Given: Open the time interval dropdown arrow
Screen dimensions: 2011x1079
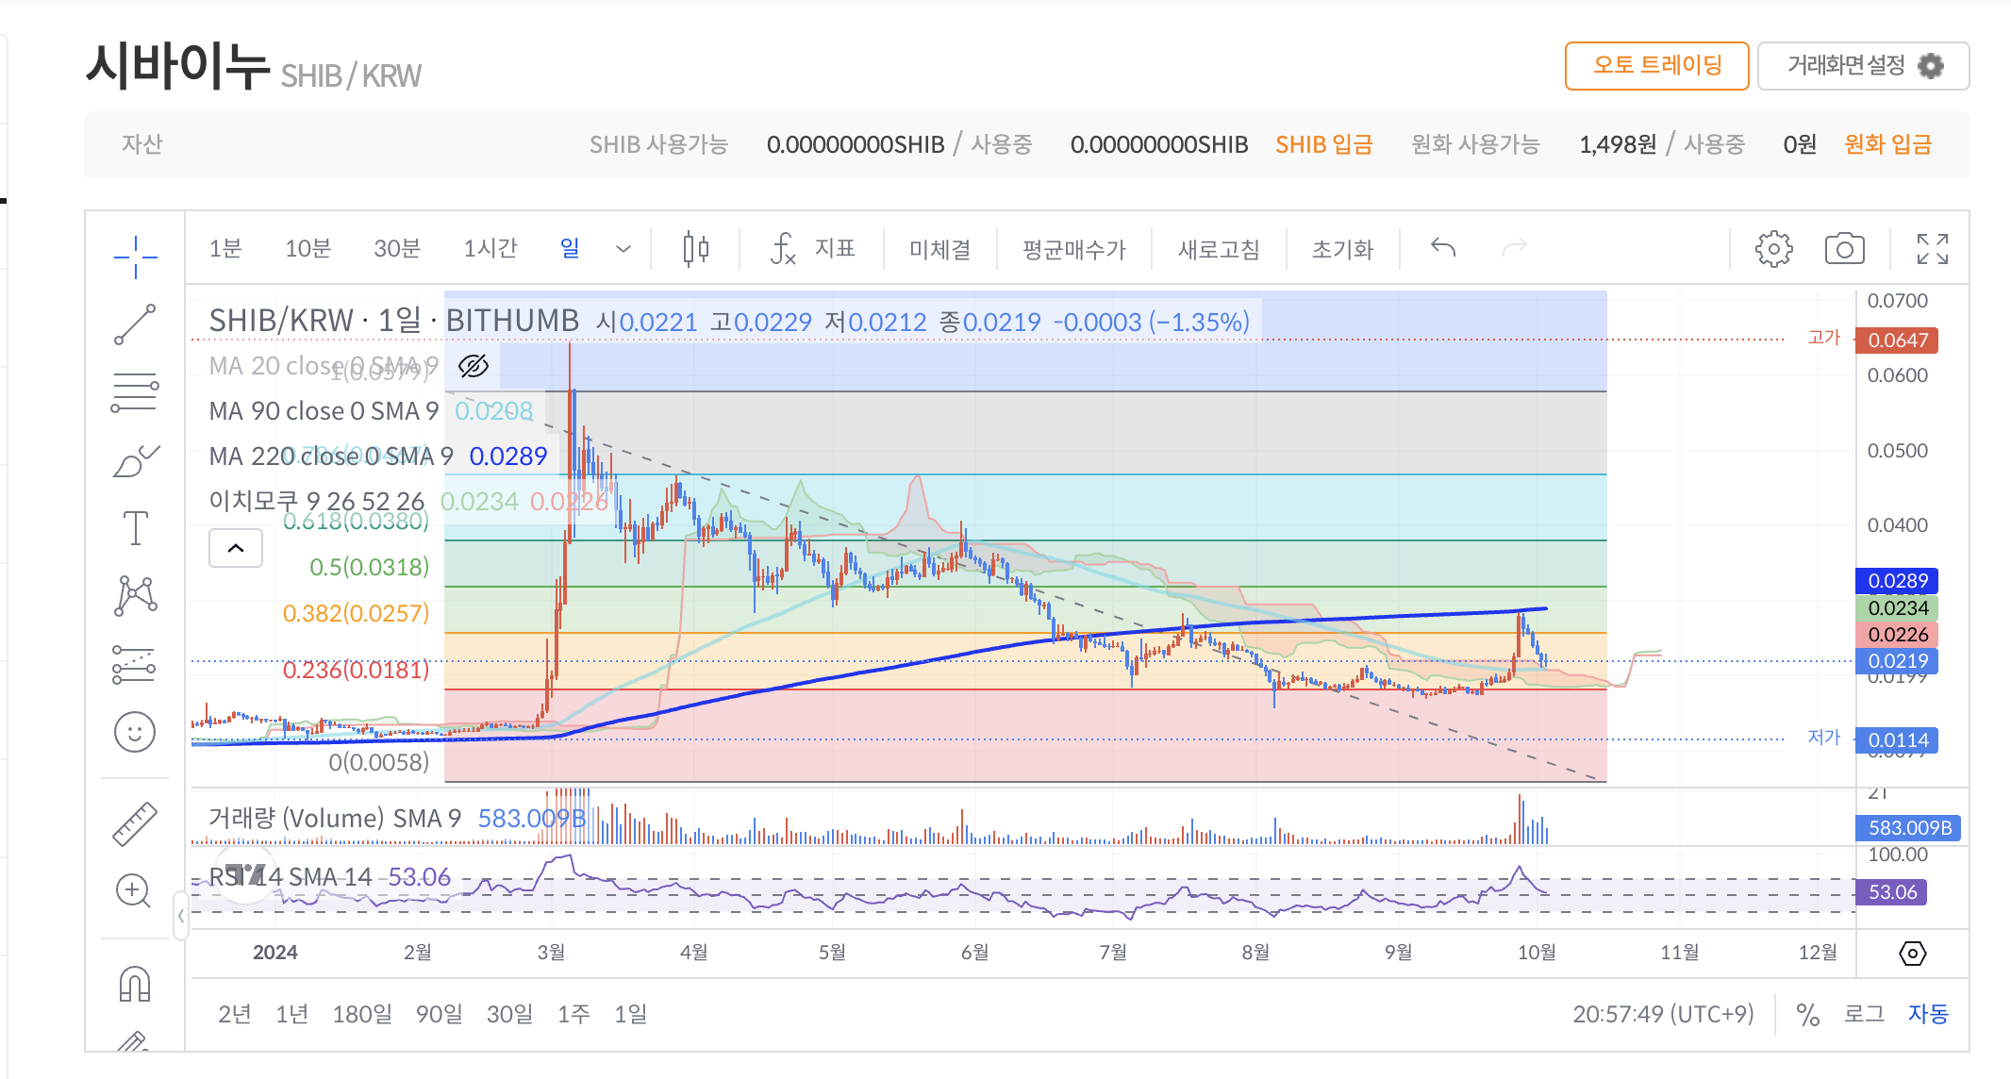Looking at the screenshot, I should click(623, 249).
